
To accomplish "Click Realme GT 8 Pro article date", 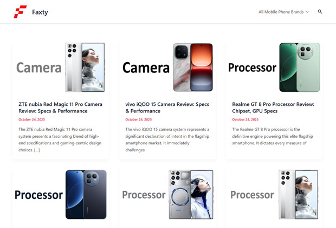I will (x=245, y=119).
